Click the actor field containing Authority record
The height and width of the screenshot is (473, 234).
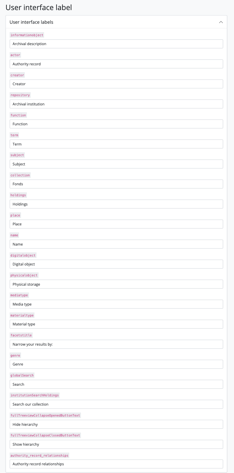116,64
